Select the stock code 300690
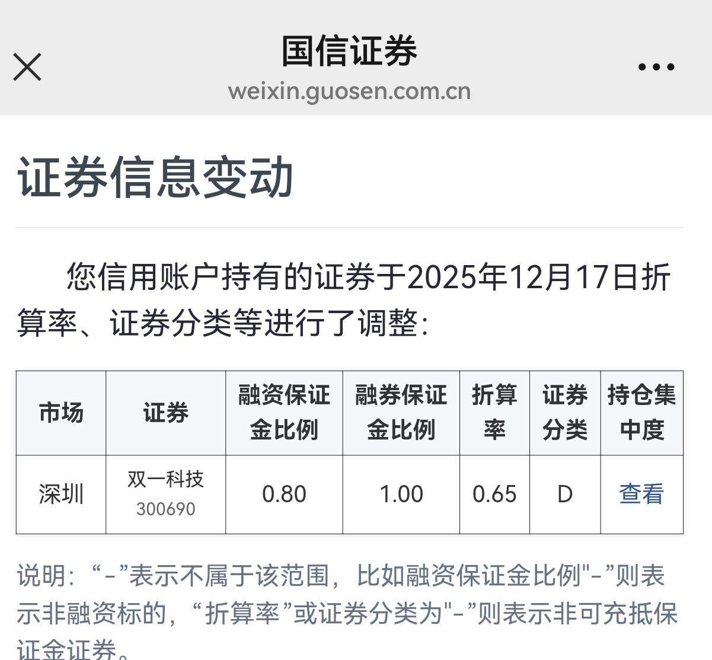Screen dimensions: 712x660 click(x=165, y=509)
